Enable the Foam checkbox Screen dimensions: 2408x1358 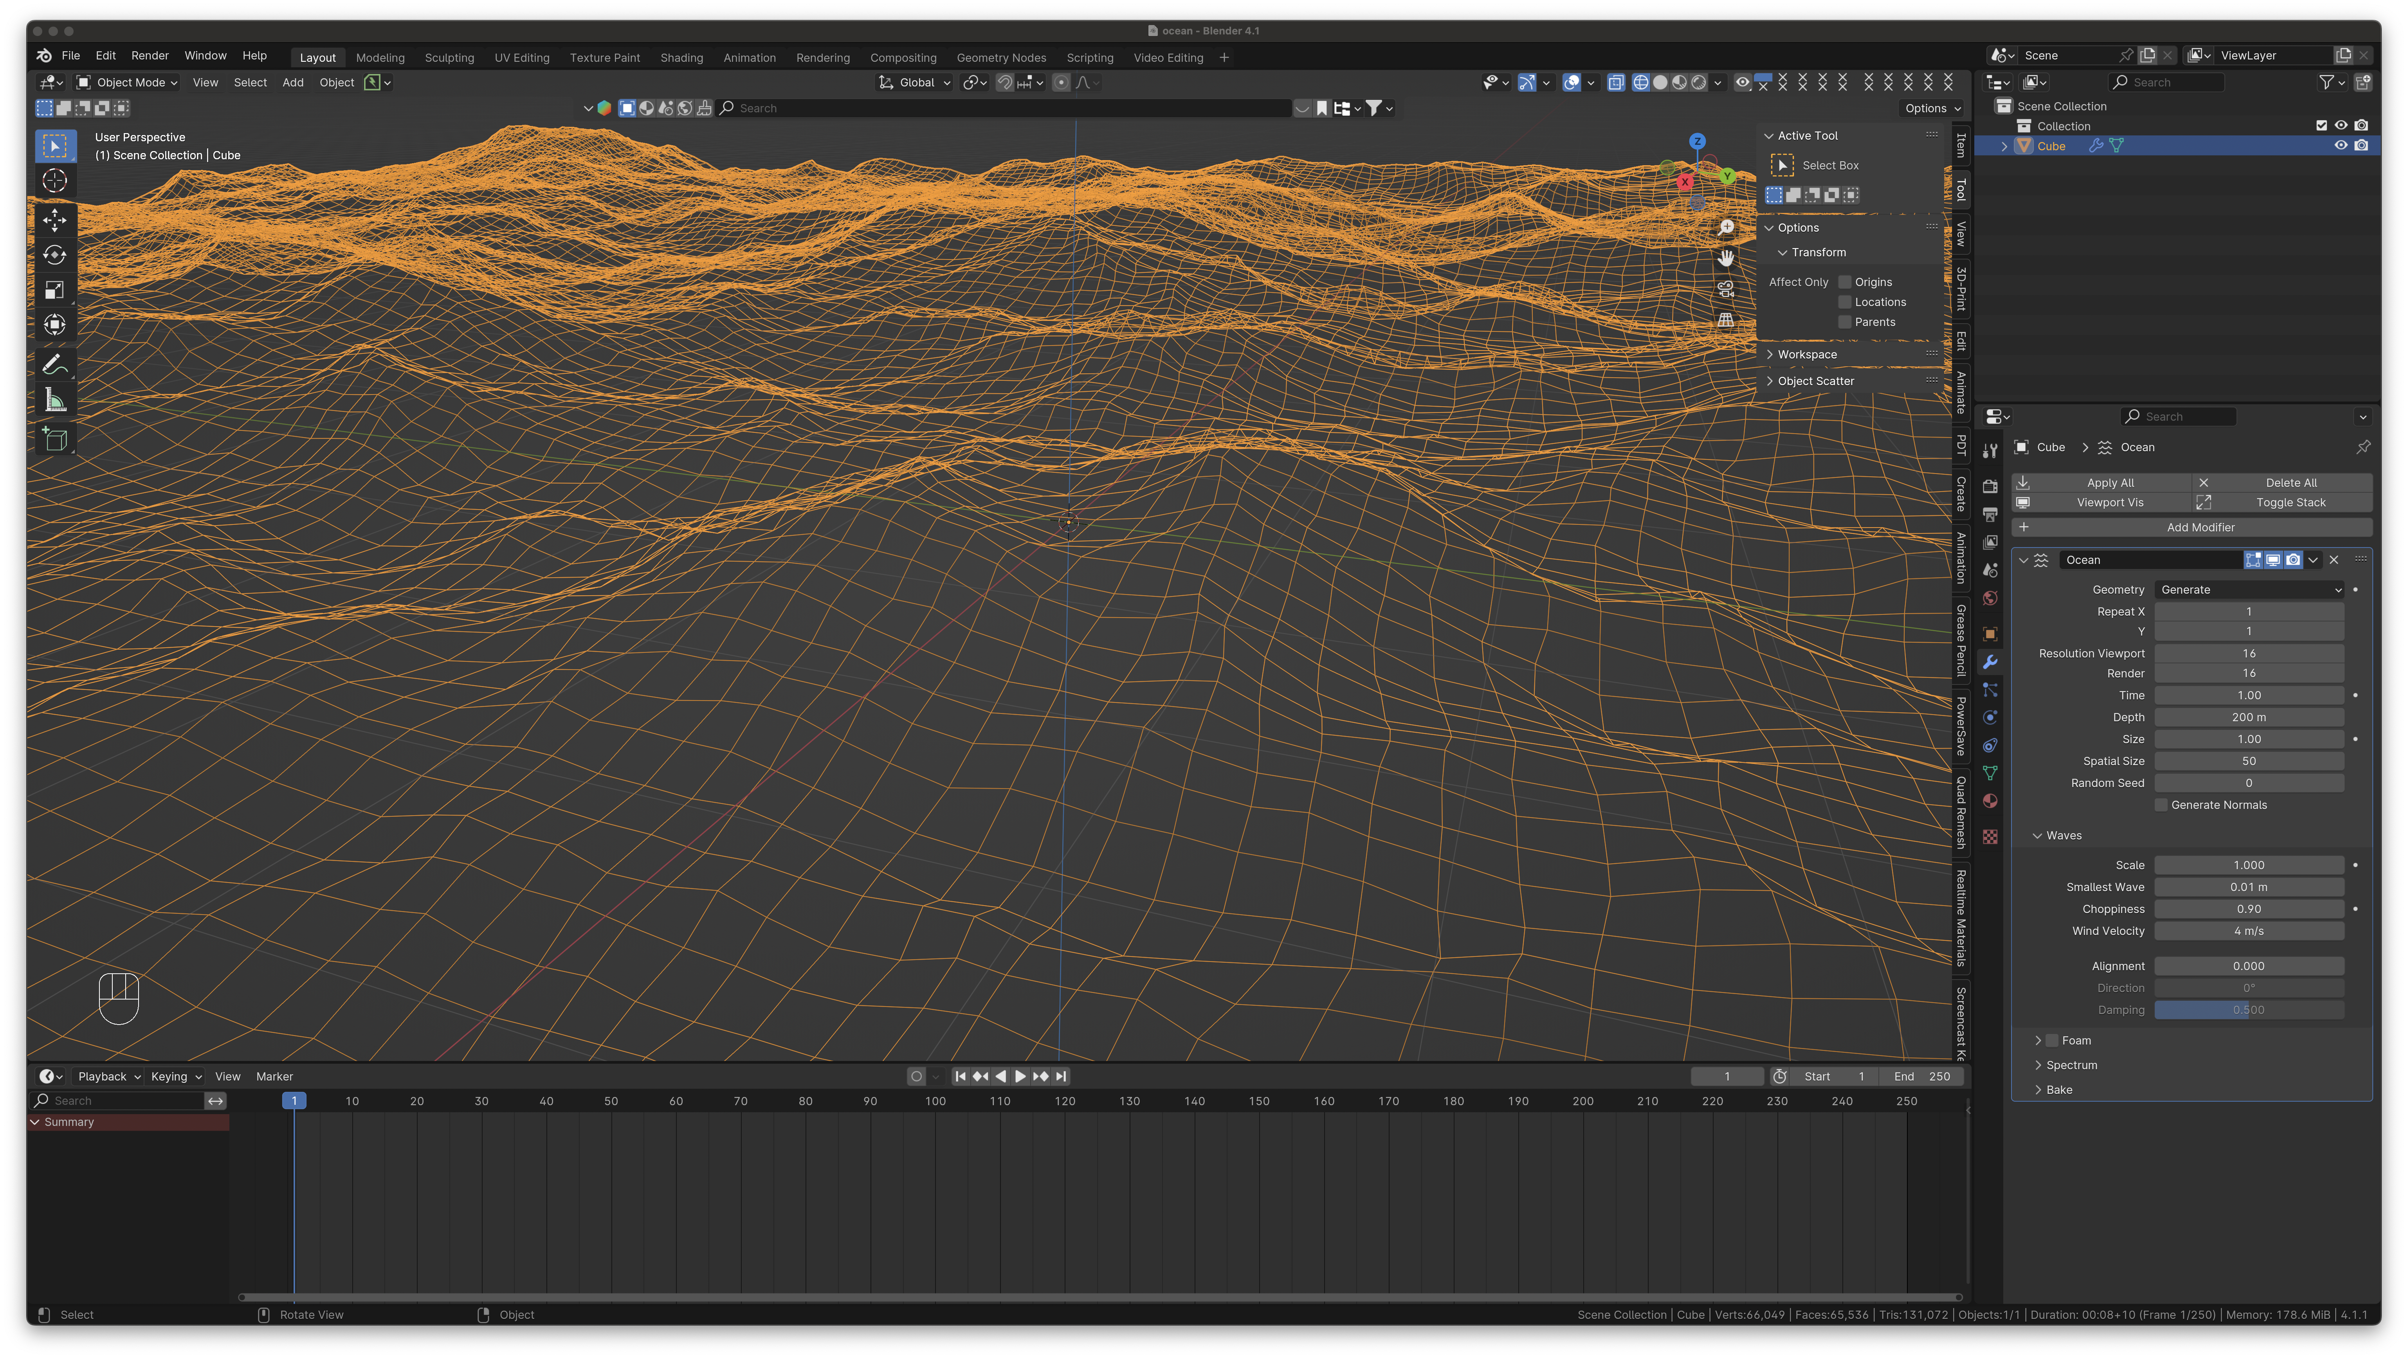point(2053,1040)
